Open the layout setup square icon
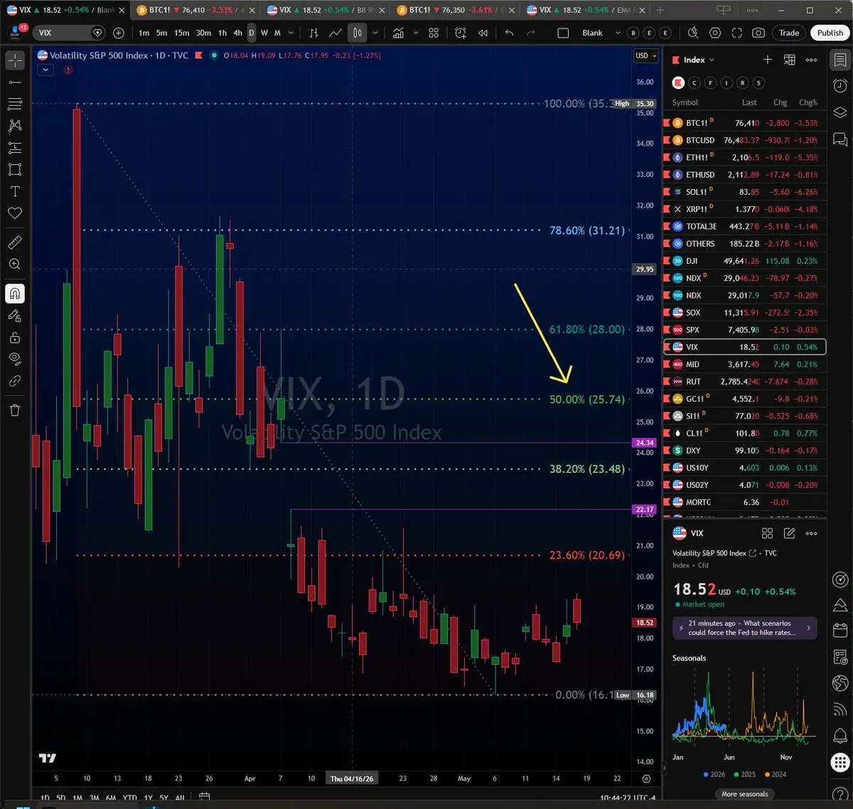This screenshot has width=853, height=809. pos(563,33)
